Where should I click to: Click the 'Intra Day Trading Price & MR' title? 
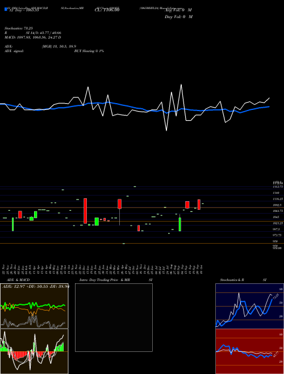point(105,280)
